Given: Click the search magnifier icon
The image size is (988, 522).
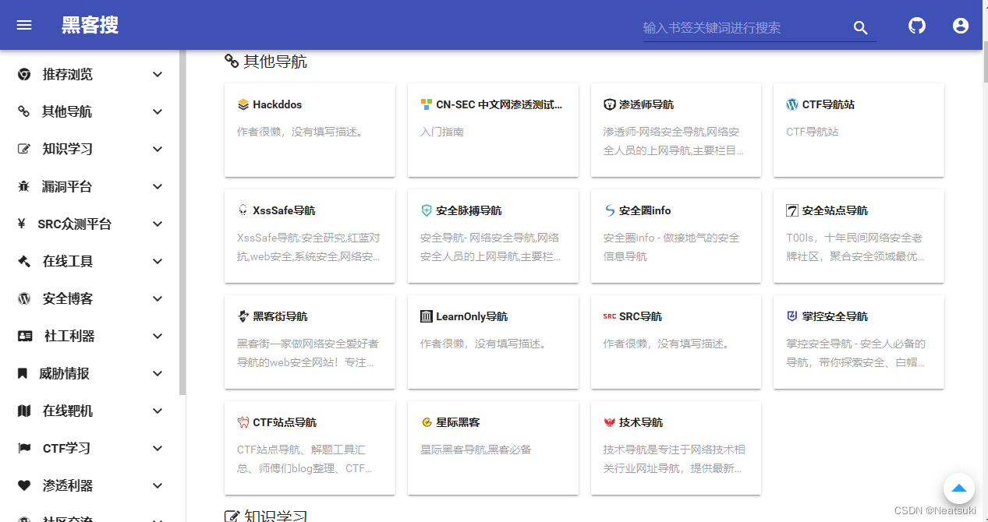Looking at the screenshot, I should click(860, 27).
